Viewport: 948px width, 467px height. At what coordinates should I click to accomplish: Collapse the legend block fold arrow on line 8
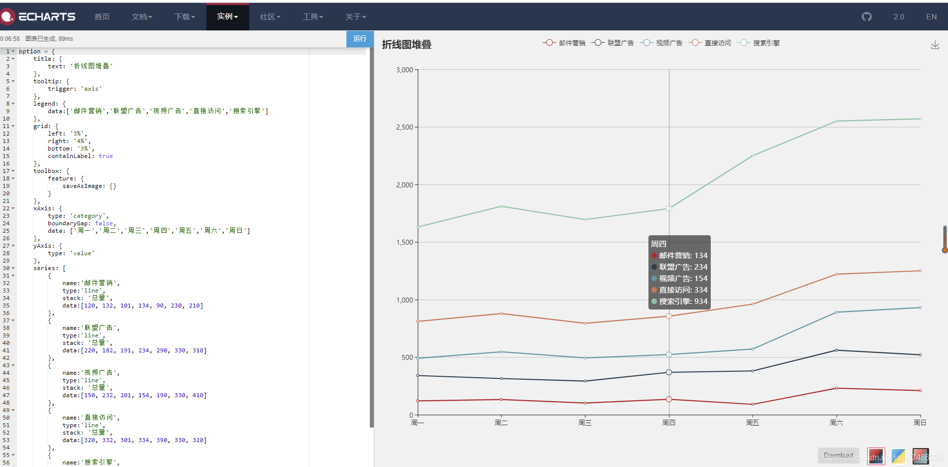pos(13,104)
